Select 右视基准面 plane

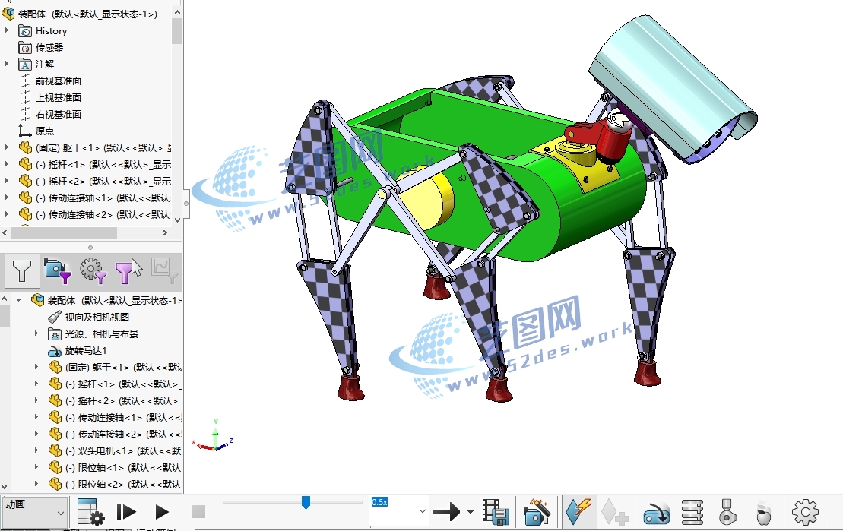(x=58, y=115)
